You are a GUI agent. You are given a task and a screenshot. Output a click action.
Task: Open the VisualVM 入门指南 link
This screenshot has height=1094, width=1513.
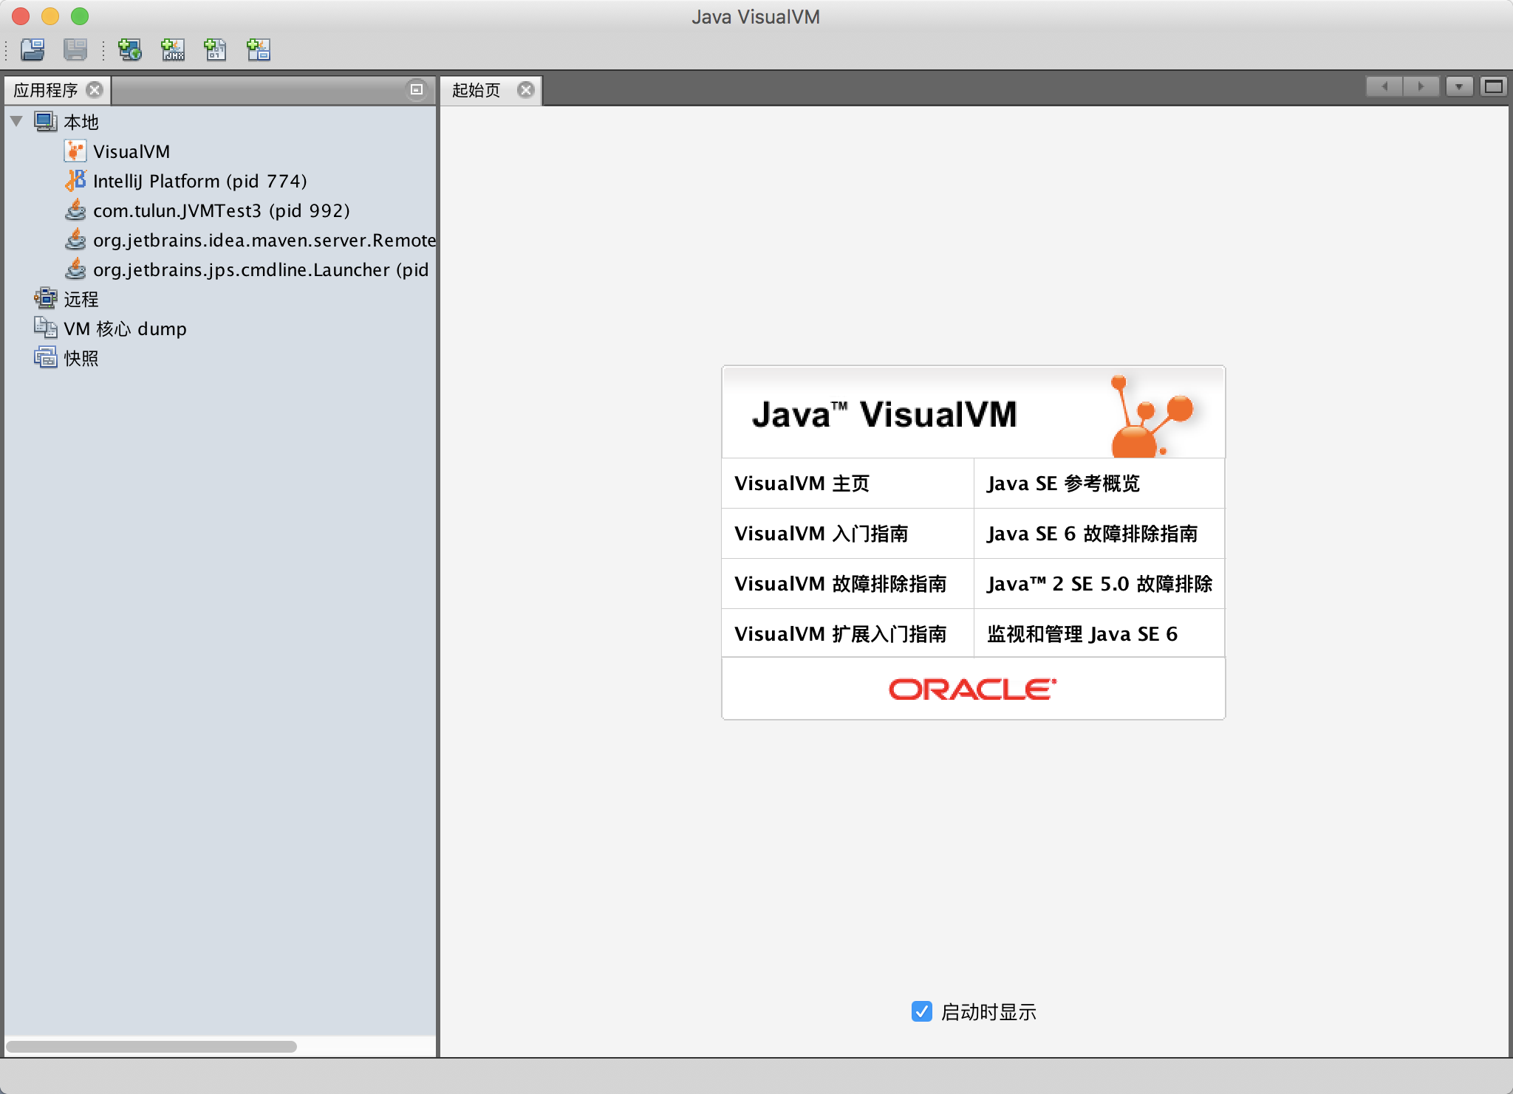click(821, 534)
